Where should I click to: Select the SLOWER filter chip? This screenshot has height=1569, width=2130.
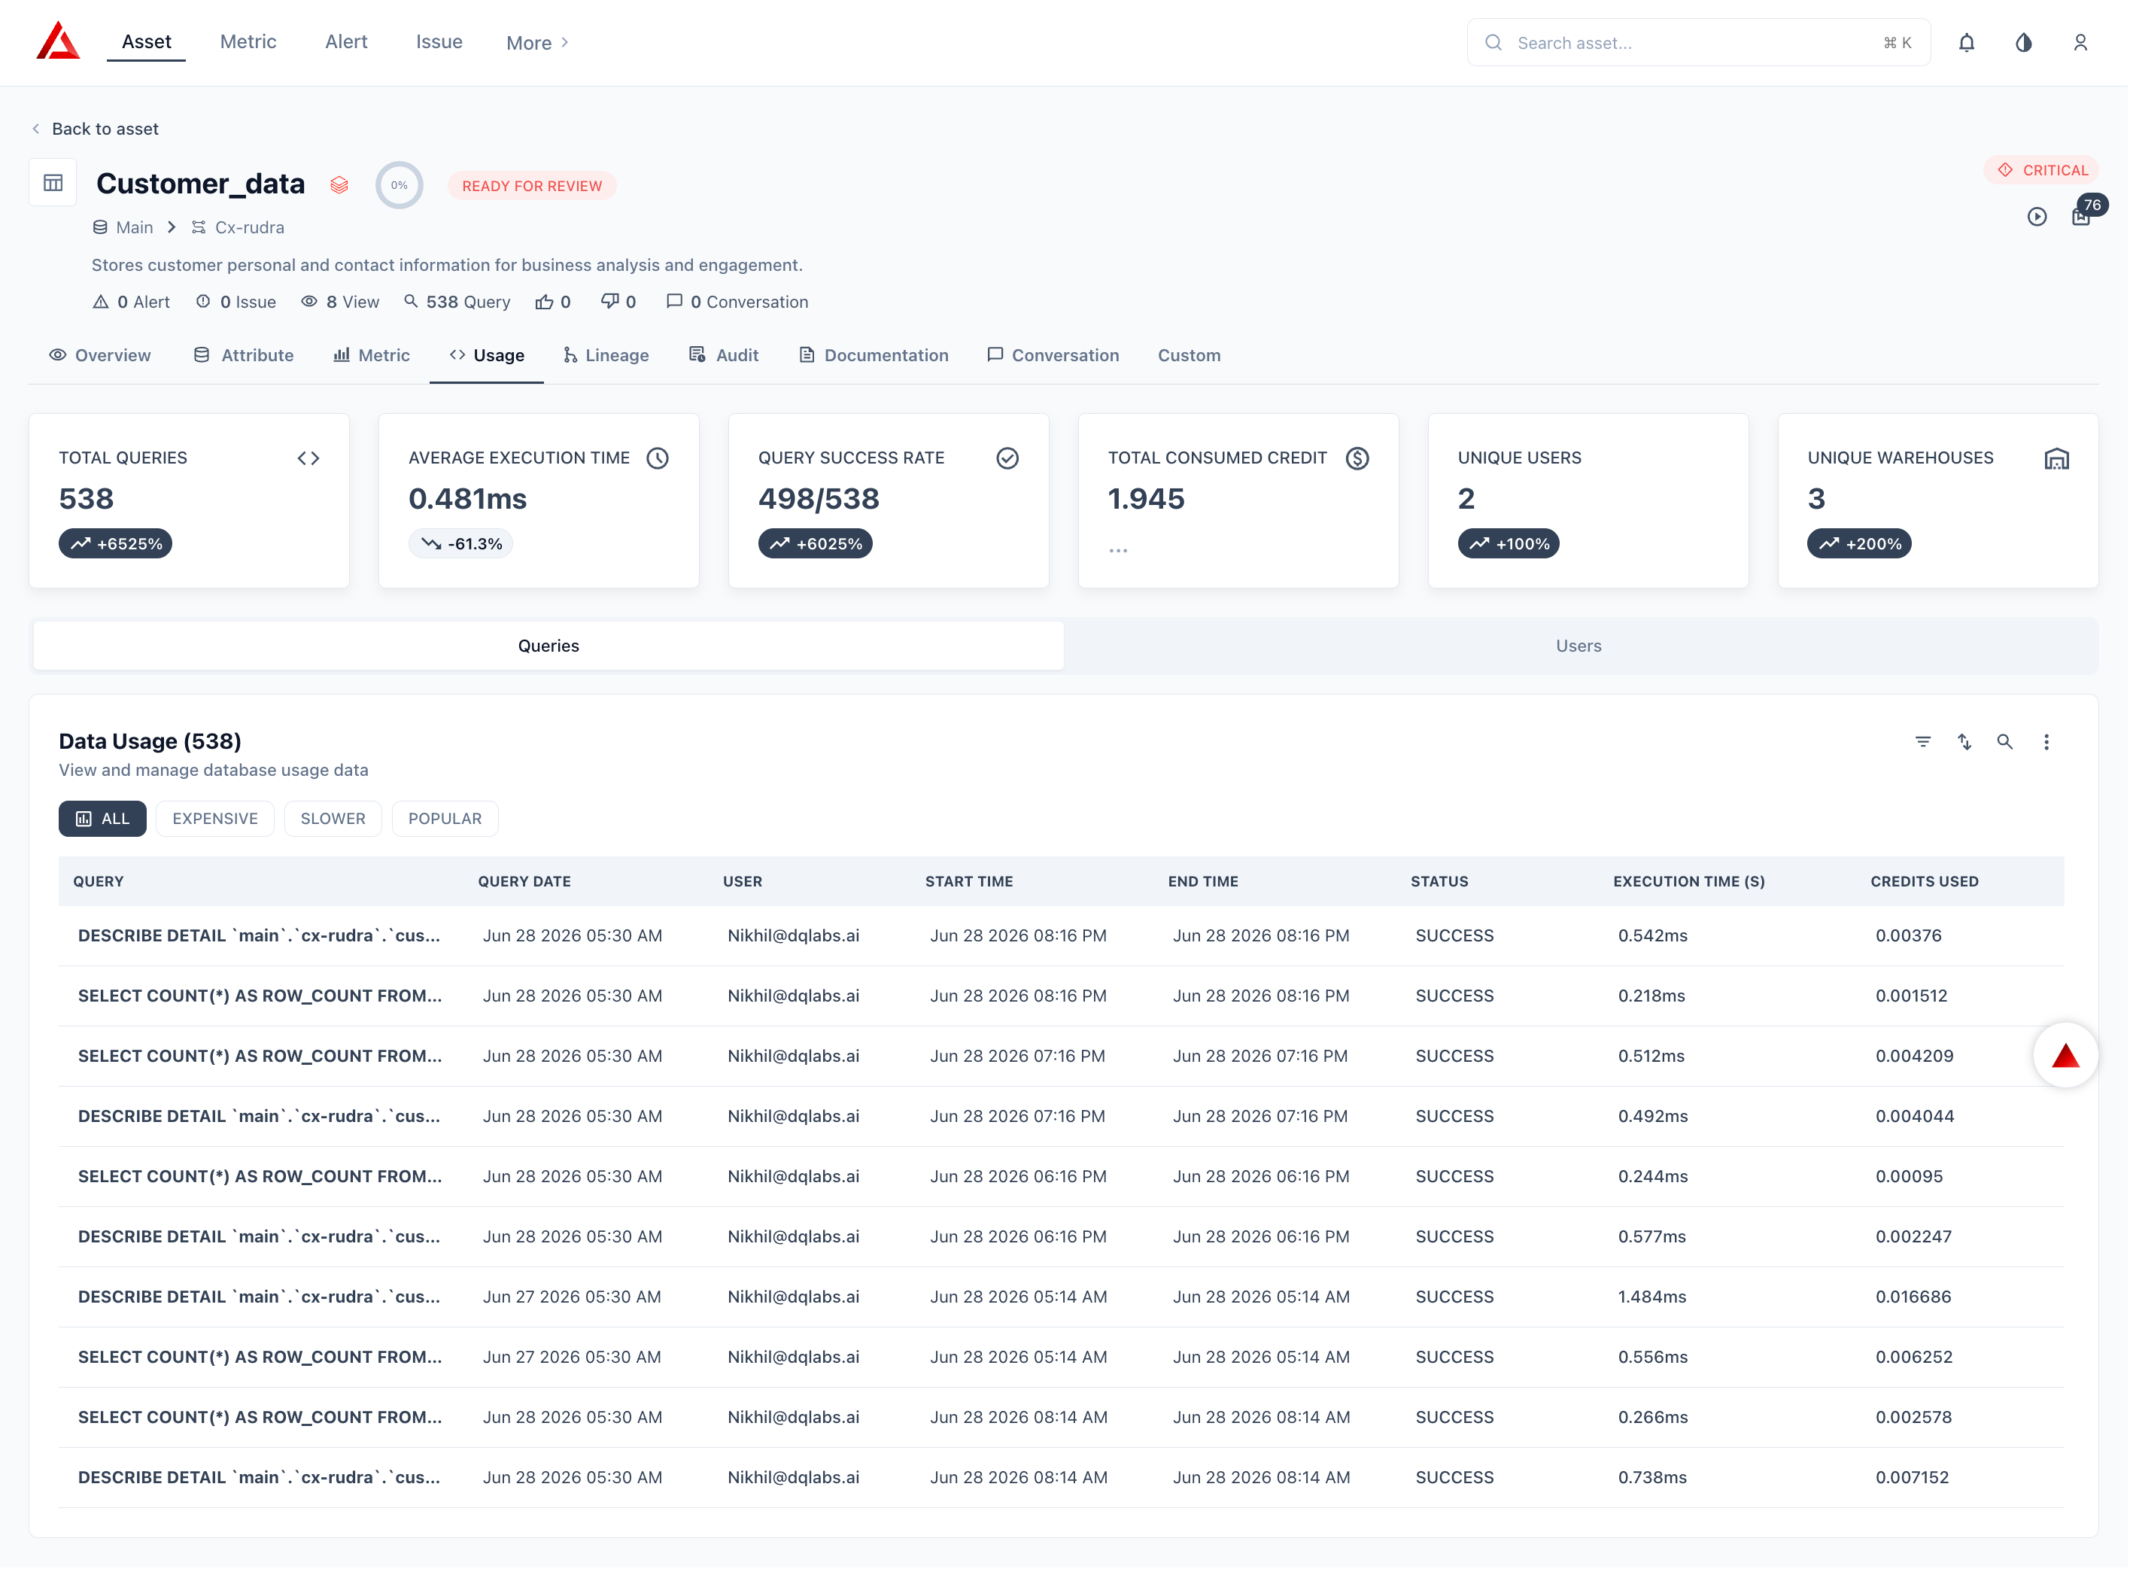pos(333,819)
